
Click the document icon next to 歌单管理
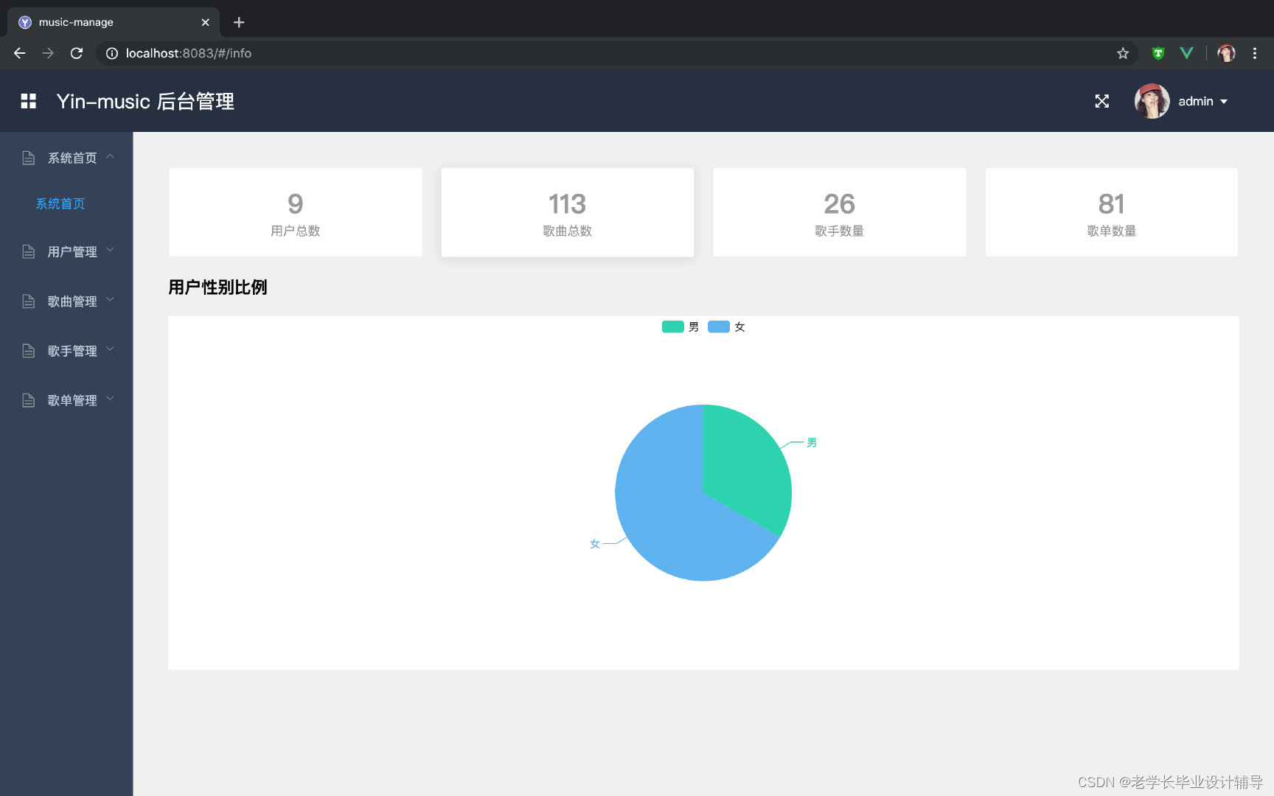click(x=28, y=399)
